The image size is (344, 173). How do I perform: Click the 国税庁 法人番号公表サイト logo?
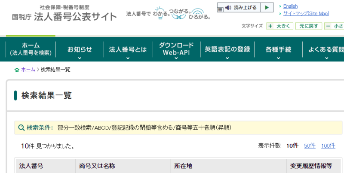coord(64,14)
